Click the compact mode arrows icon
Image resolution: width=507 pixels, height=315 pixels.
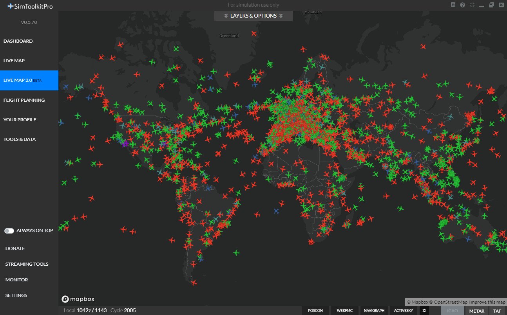[x=472, y=5]
